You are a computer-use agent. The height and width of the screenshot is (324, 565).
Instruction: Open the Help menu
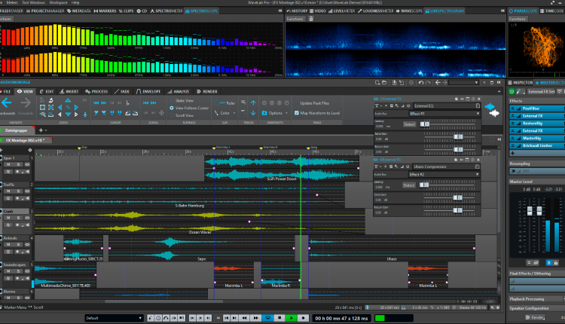click(x=75, y=2)
